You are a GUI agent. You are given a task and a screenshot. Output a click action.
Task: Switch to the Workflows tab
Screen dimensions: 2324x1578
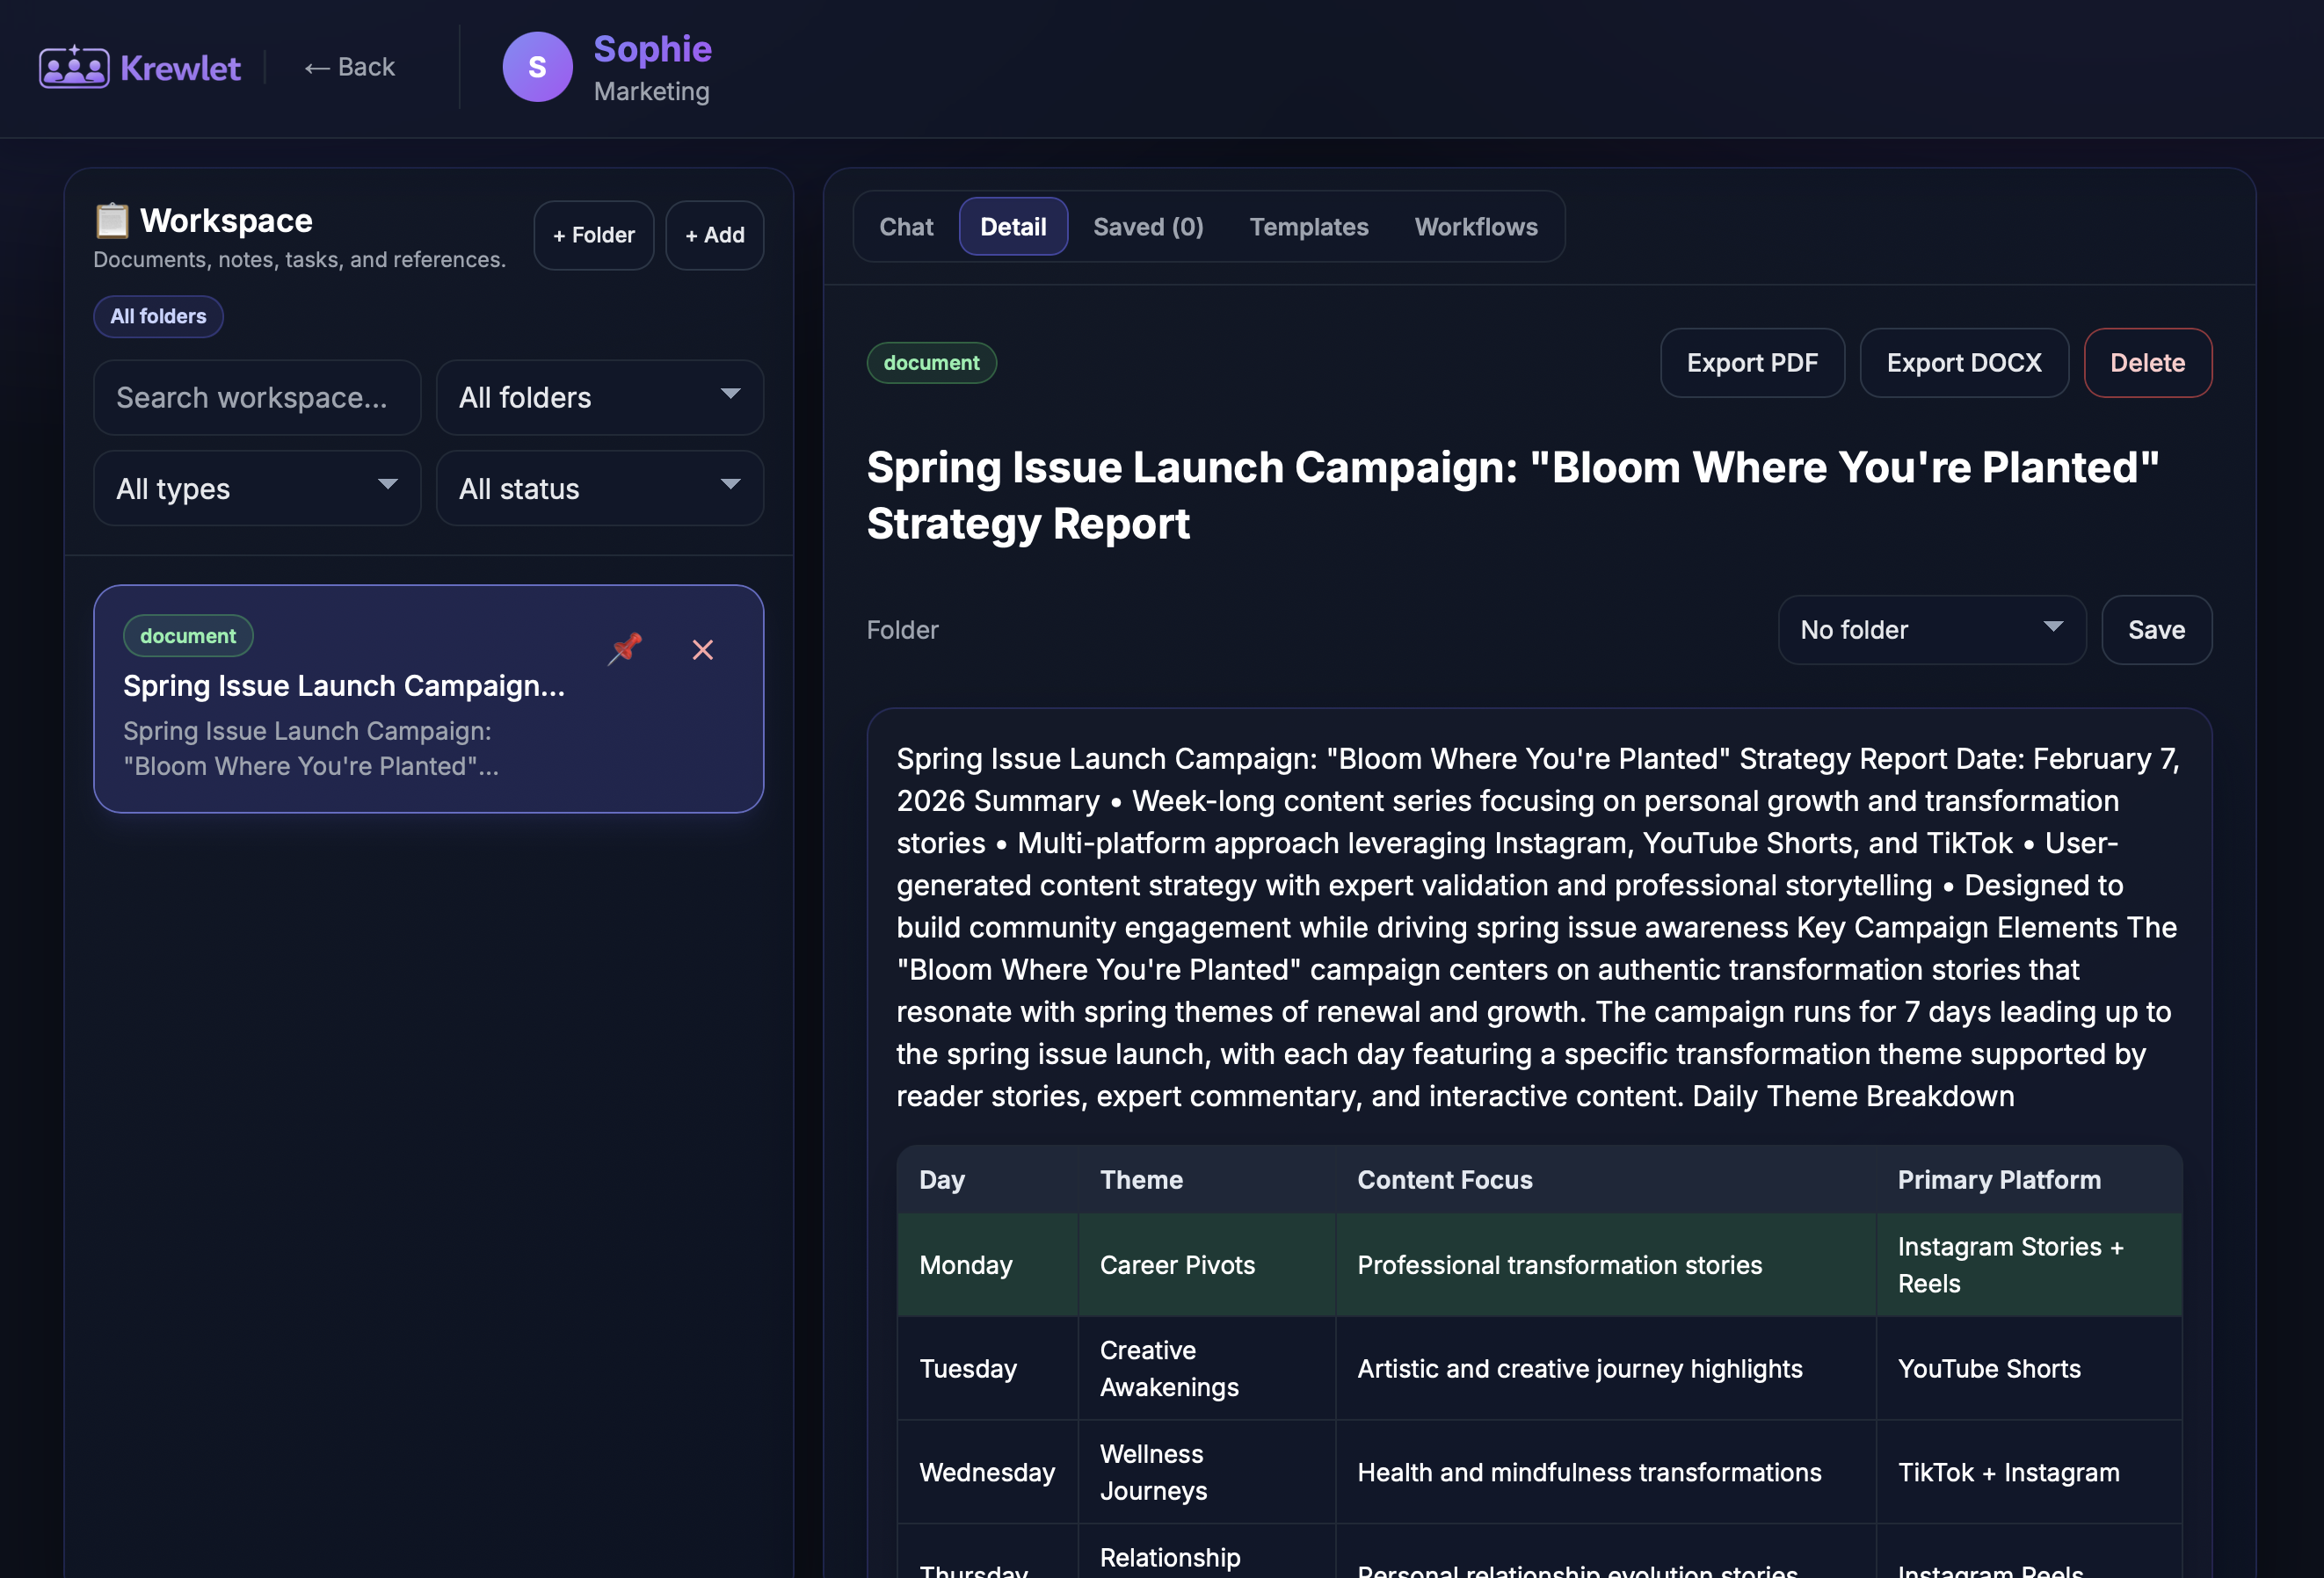[1476, 226]
